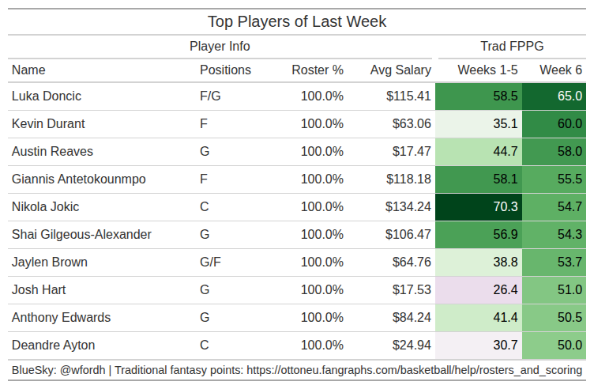Click Josh Hart's purple 26.4 cell
The width and height of the screenshot is (594, 389).
(479, 290)
